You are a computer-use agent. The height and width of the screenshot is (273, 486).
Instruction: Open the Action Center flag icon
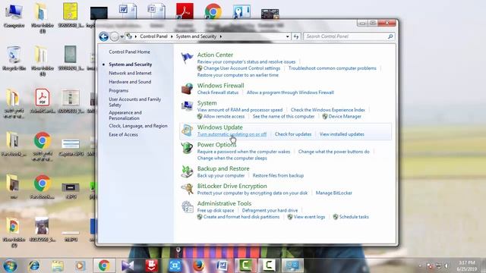click(187, 58)
